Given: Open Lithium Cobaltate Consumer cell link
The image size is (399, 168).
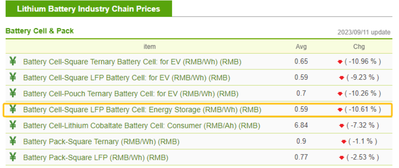Looking at the screenshot, I should point(142,126).
